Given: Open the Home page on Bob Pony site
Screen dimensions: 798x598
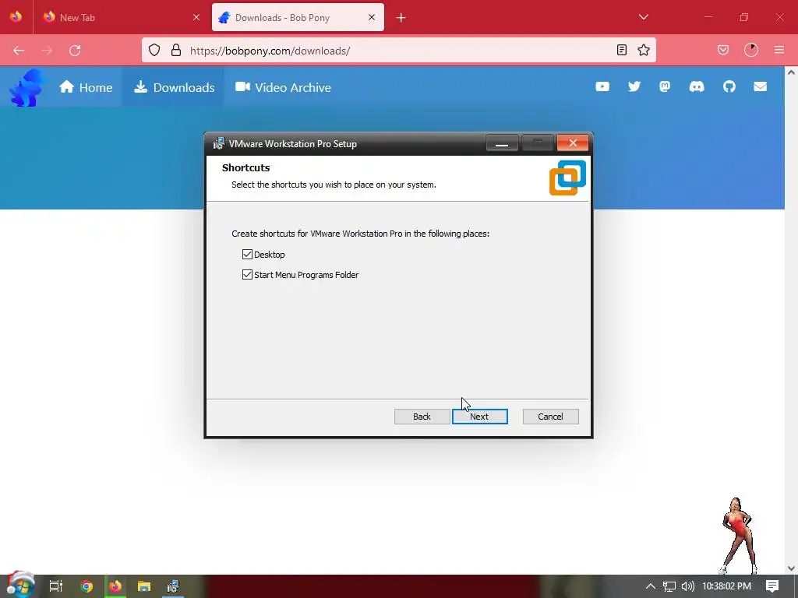Looking at the screenshot, I should click(x=86, y=87).
